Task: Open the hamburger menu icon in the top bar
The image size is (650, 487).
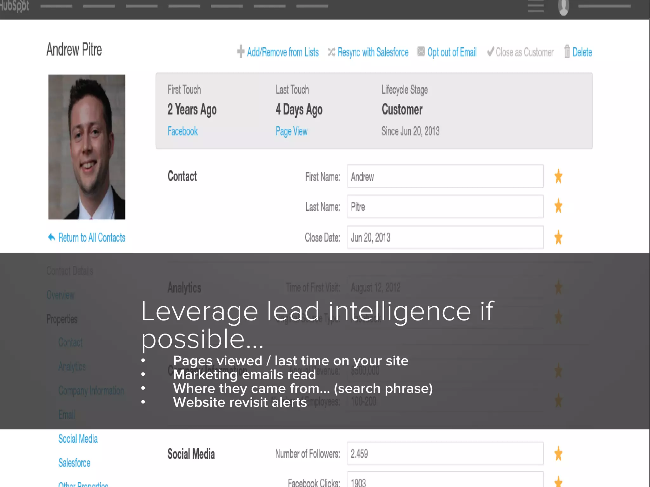Action: [x=536, y=6]
